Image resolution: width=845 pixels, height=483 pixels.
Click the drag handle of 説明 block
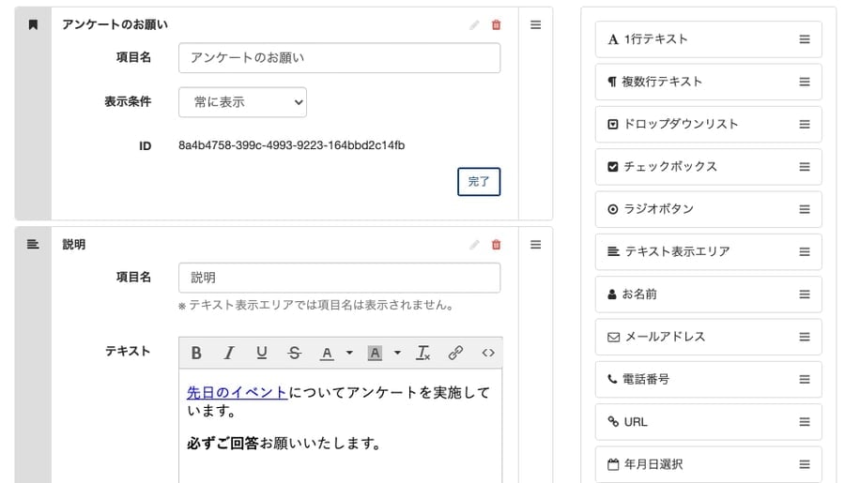(535, 245)
